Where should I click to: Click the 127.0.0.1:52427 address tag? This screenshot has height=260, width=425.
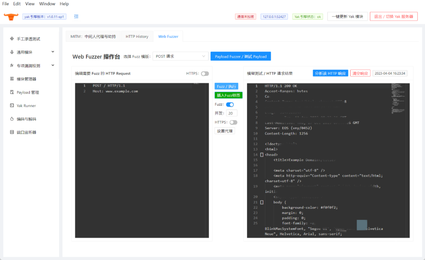coord(274,17)
